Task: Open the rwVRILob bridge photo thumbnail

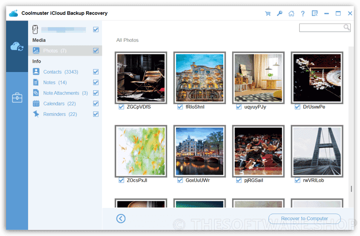Action: (317, 151)
